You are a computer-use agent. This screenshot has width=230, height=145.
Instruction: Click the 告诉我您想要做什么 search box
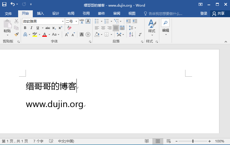point(163,13)
